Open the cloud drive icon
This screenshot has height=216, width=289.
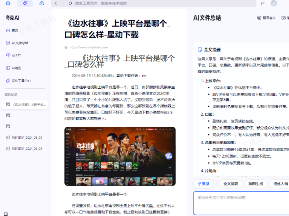(x=42, y=3)
